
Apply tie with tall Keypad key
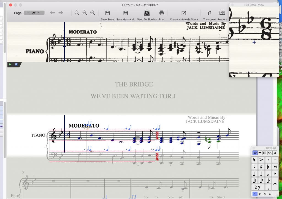[x=275, y=184]
